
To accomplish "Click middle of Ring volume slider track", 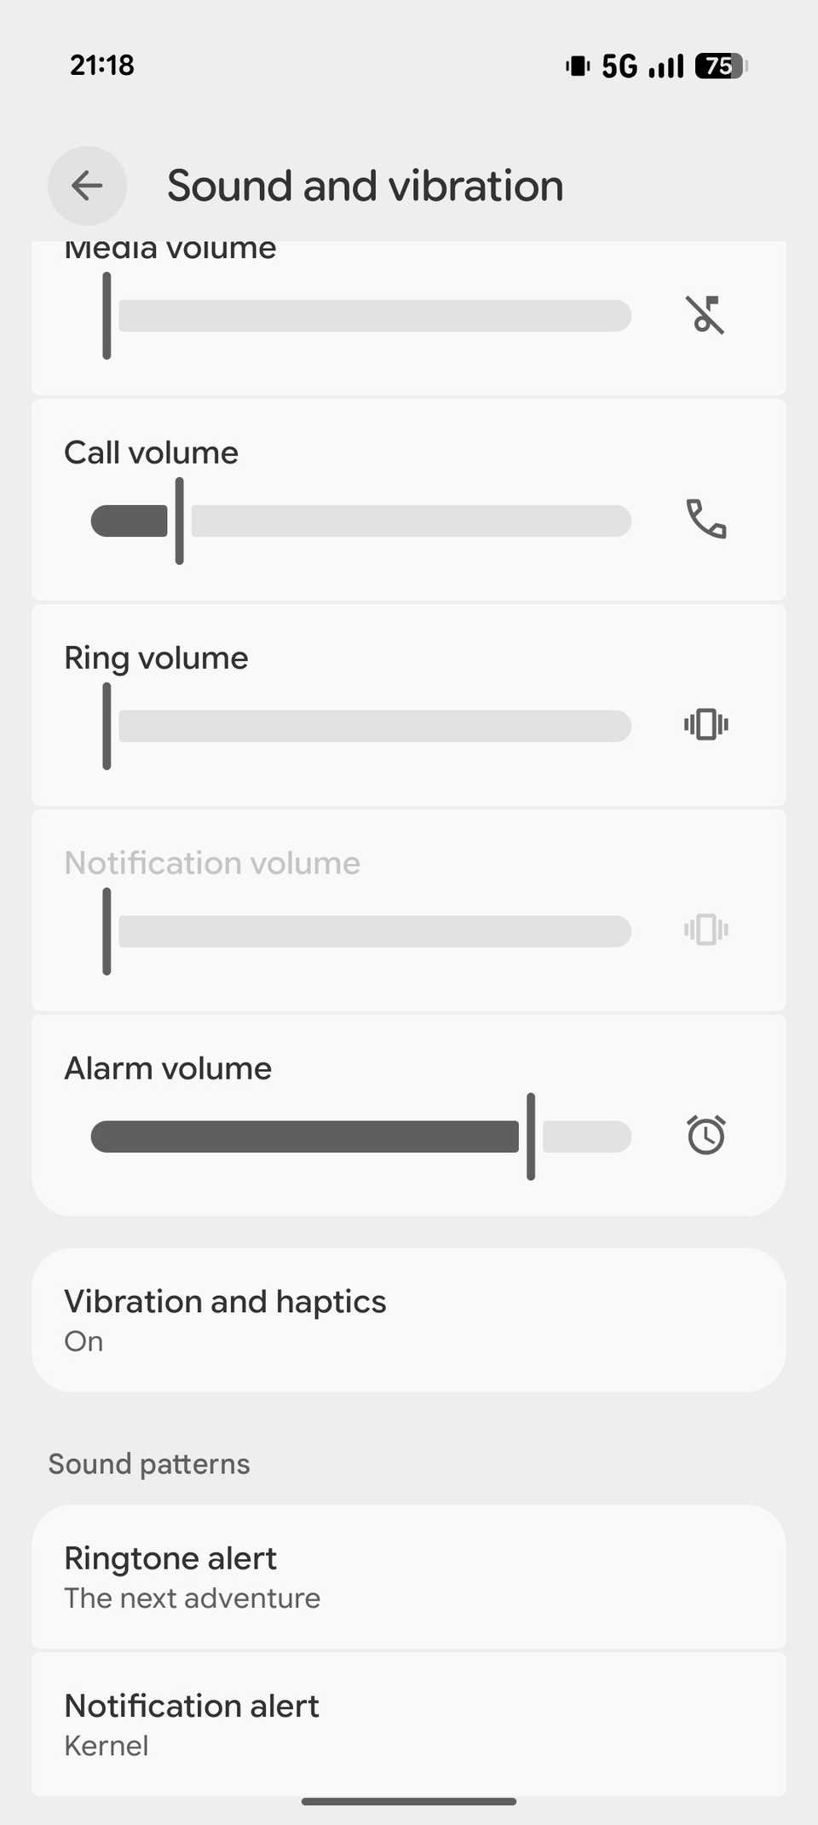I will 375,726.
